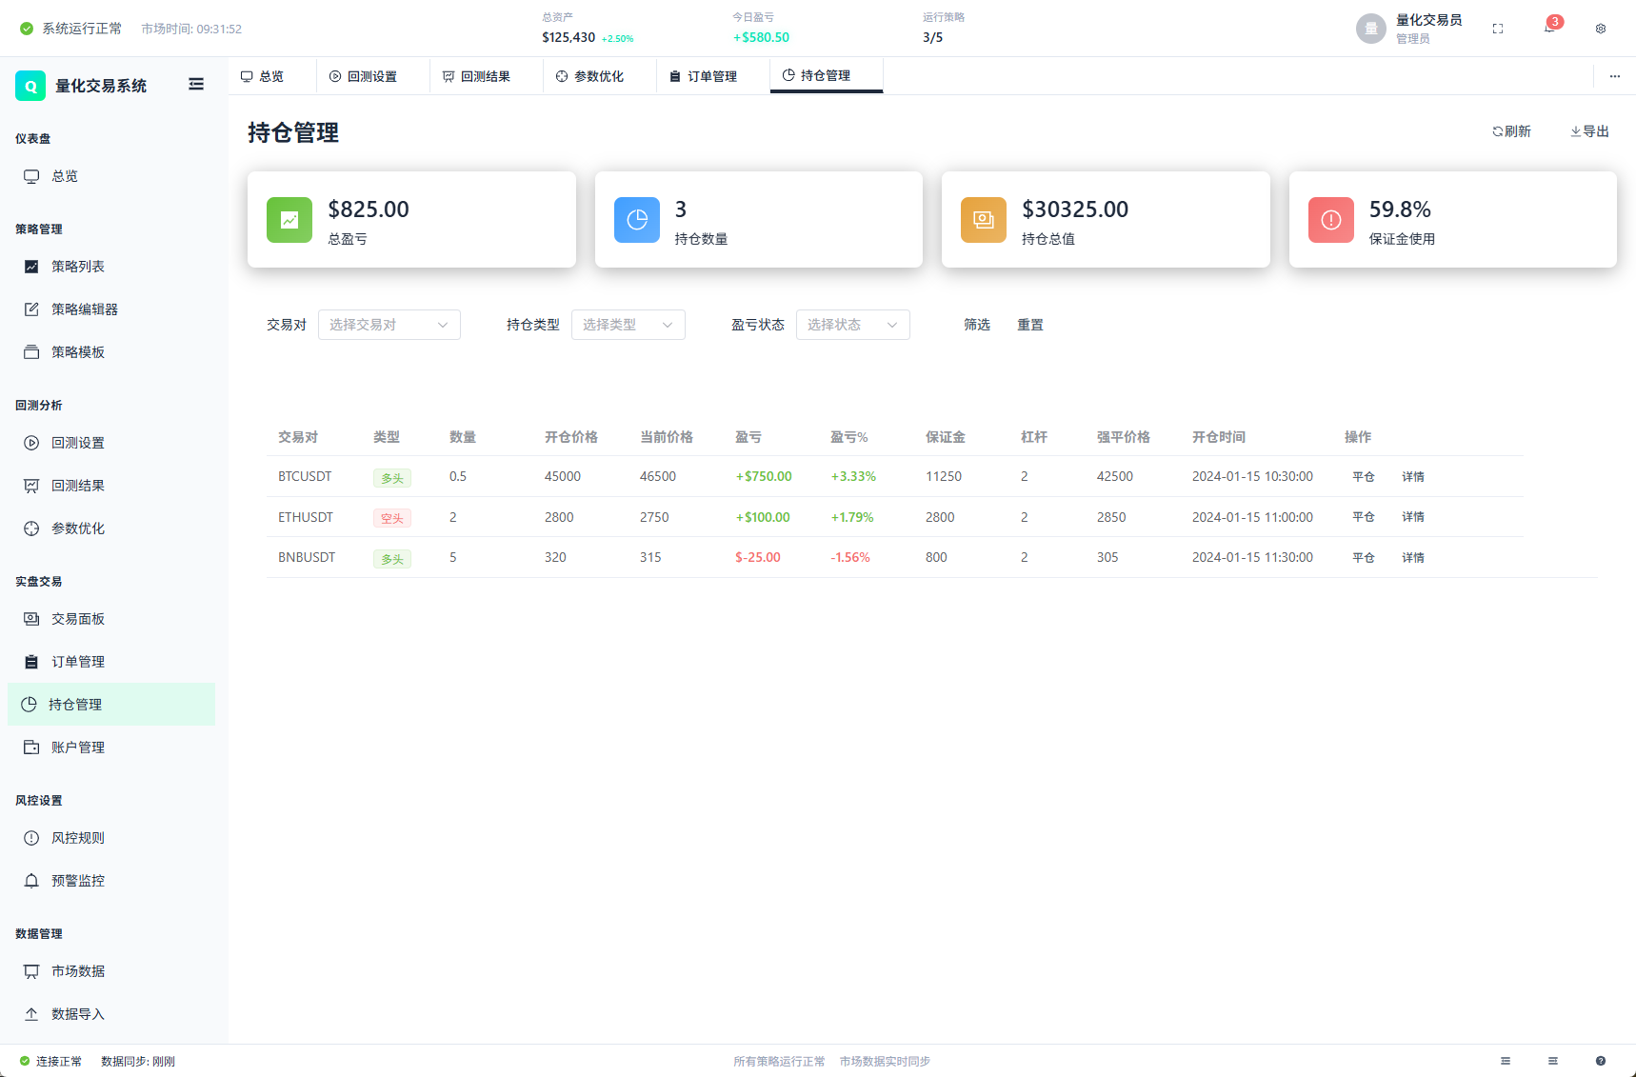Image resolution: width=1636 pixels, height=1077 pixels.
Task: Open settings gear icon in header
Action: pyautogui.click(x=1601, y=29)
